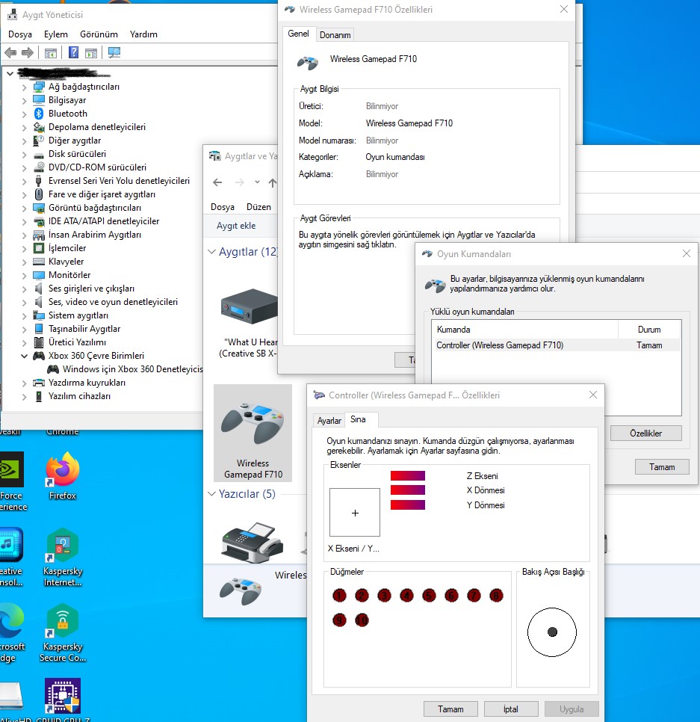Click the toolbar icon just left of the Help icon
This screenshot has width=700, height=722.
click(x=51, y=53)
